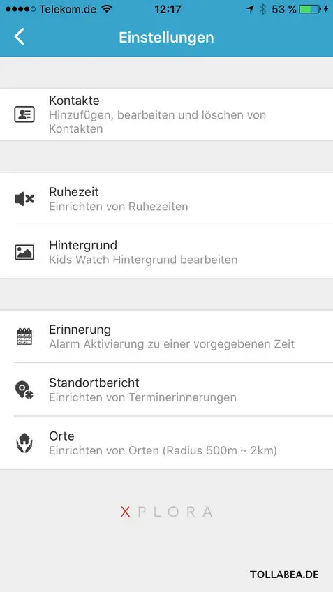Click the muted speaker icon
The width and height of the screenshot is (333, 592).
(24, 199)
